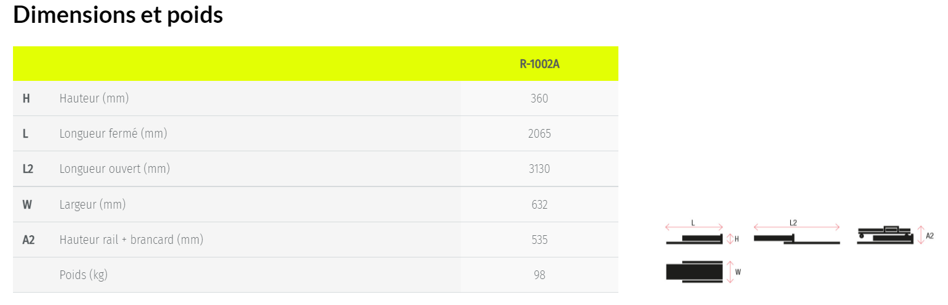948x305 pixels.
Task: Select the Longueur fermé (mm) row label
Action: (x=113, y=133)
